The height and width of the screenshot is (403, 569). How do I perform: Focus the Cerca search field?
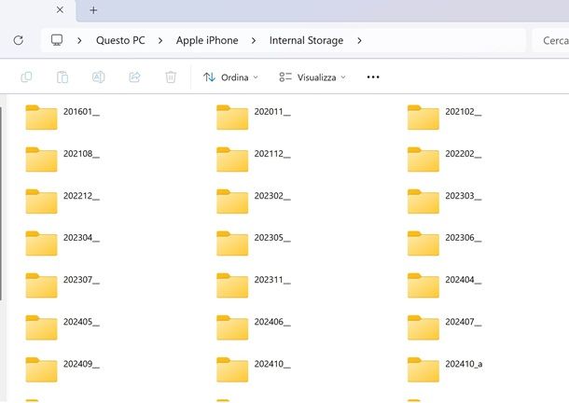(550, 40)
